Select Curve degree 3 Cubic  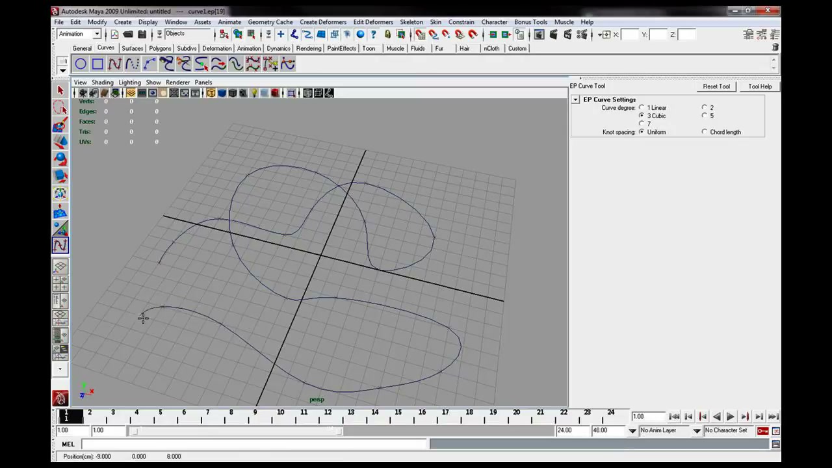642,116
